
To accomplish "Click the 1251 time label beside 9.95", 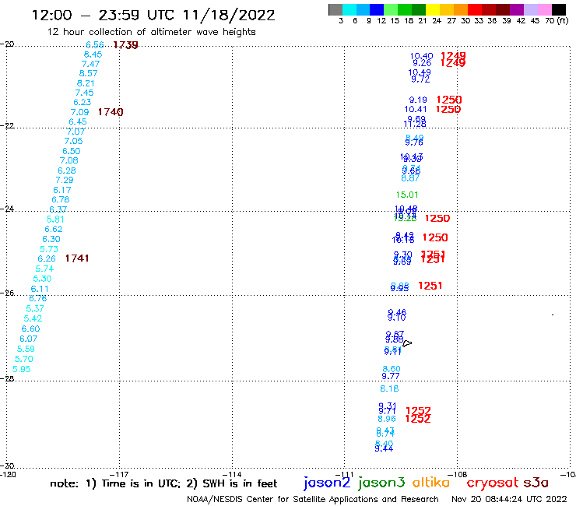I will pyautogui.click(x=430, y=286).
